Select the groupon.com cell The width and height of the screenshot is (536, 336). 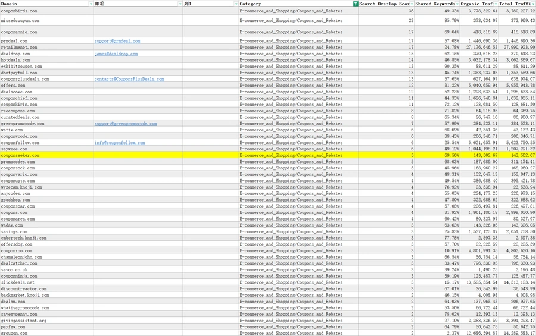click(x=47, y=333)
